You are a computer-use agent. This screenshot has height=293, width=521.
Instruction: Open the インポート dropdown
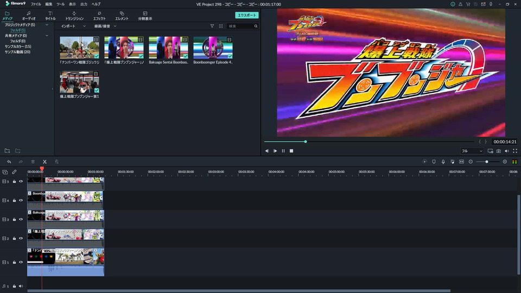pos(73,26)
